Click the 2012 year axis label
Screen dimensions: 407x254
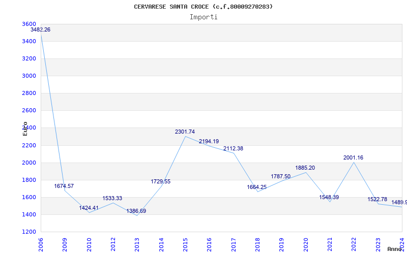pyautogui.click(x=113, y=244)
